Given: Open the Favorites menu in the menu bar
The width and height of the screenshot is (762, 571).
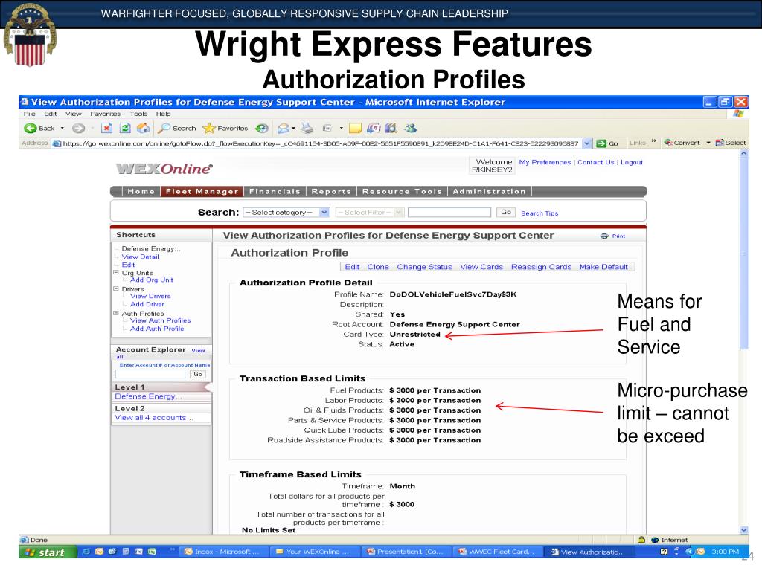Looking at the screenshot, I should pyautogui.click(x=105, y=114).
